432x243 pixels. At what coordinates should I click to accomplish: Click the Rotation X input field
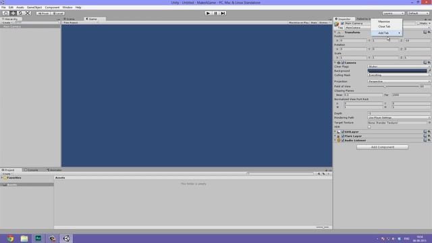354,49
